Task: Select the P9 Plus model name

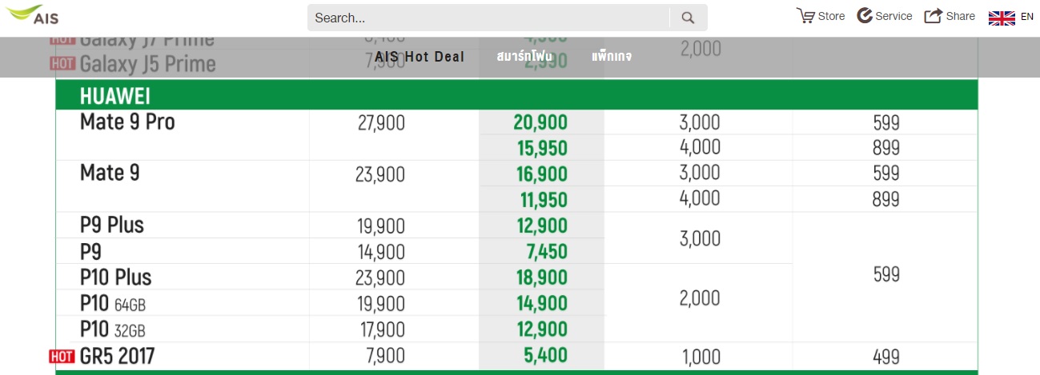Action: point(112,225)
